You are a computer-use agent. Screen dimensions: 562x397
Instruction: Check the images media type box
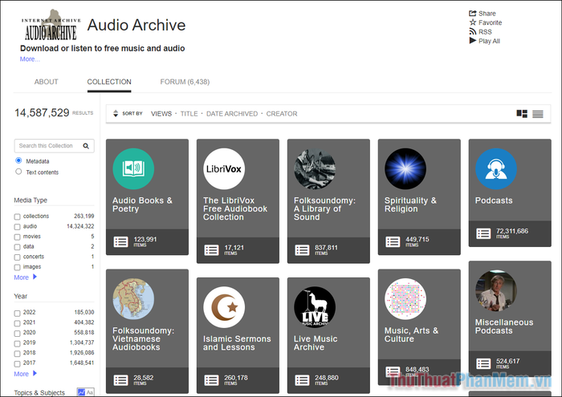17,267
